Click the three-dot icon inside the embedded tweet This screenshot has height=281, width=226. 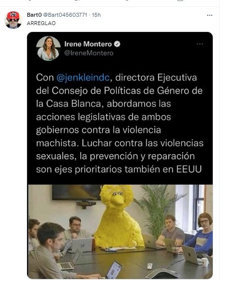click(199, 44)
